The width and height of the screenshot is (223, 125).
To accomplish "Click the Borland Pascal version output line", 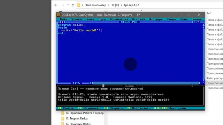I will pos(105,97).
